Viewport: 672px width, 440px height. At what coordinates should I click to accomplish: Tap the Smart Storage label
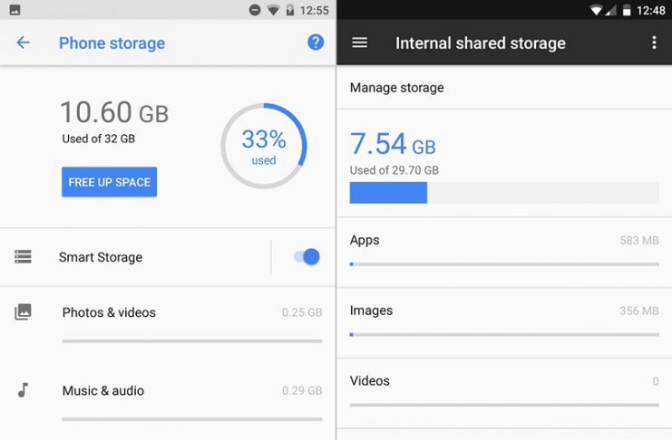pyautogui.click(x=101, y=257)
